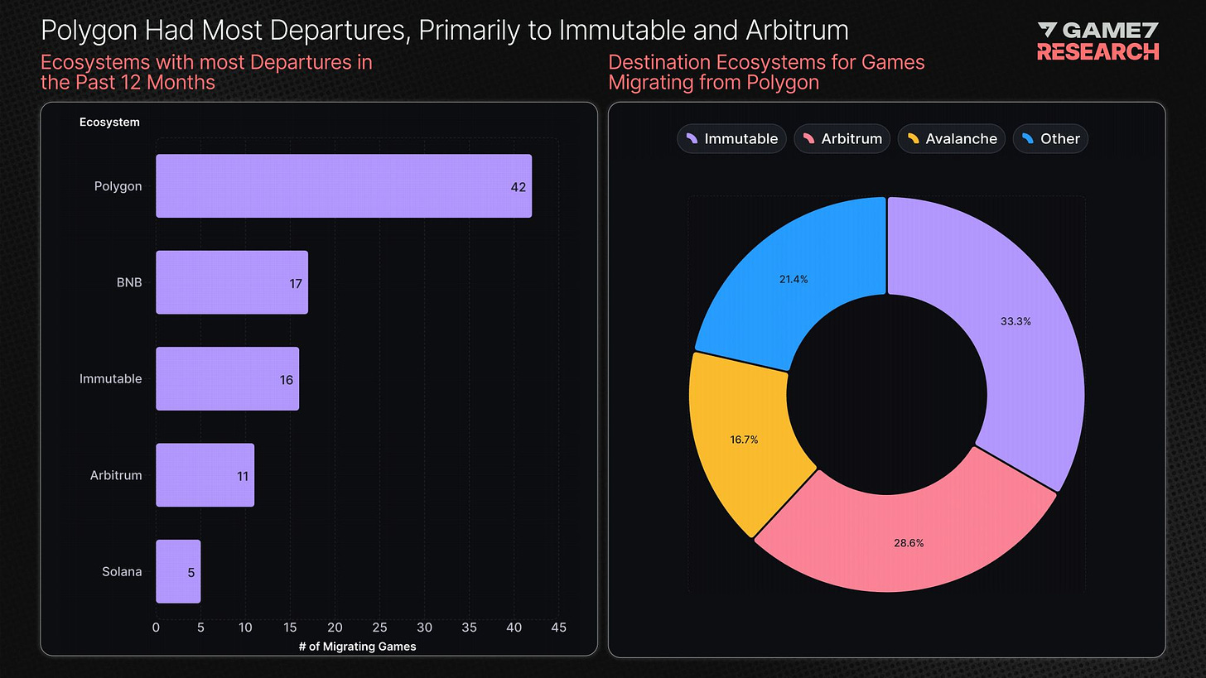Click the Polygon axis label

[118, 186]
